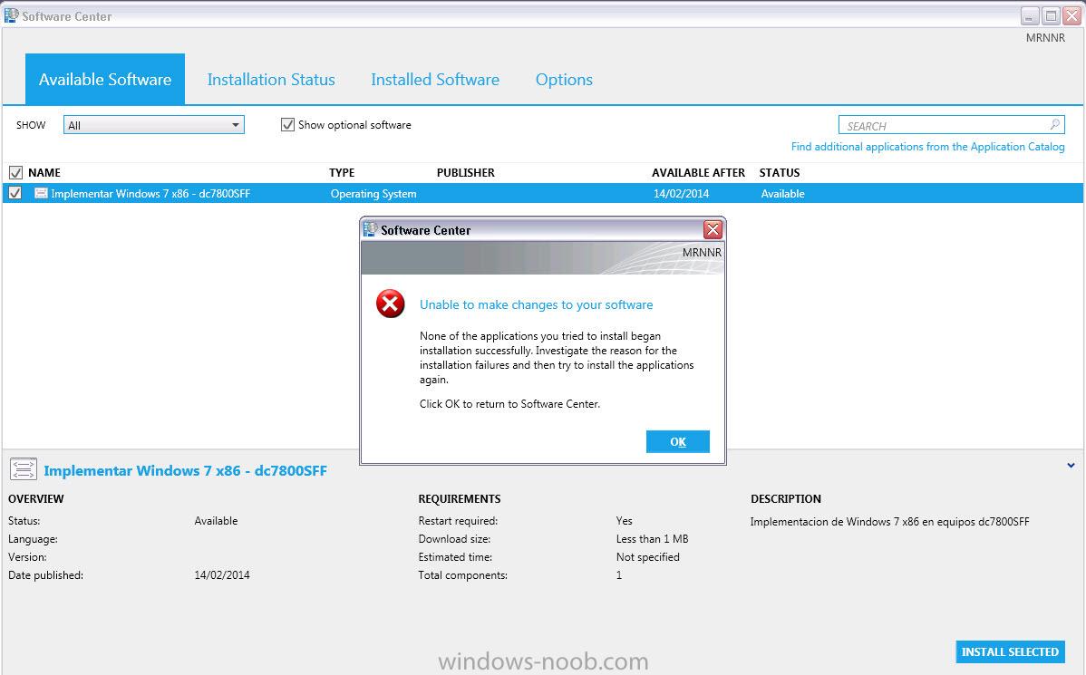Open the Options tab
The width and height of the screenshot is (1086, 675).
click(x=564, y=80)
